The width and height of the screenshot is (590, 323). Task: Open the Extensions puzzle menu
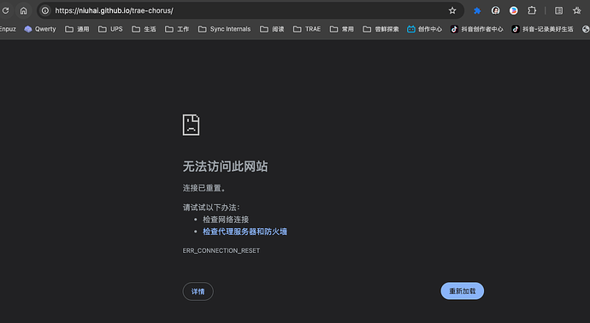tap(532, 10)
